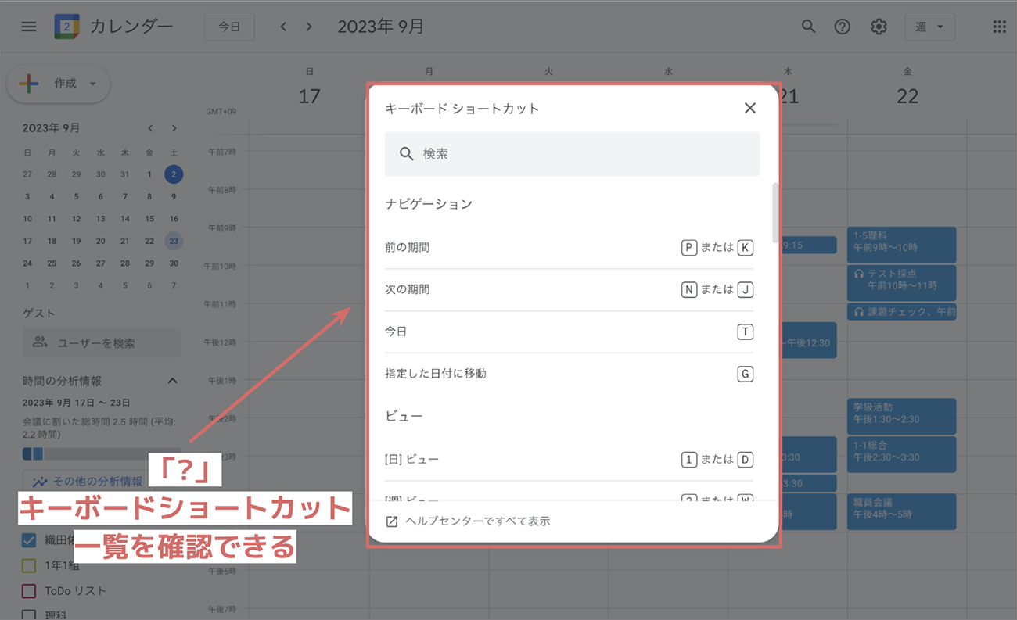Go to next week with right chevron
Image resolution: width=1017 pixels, height=620 pixels.
(x=309, y=27)
